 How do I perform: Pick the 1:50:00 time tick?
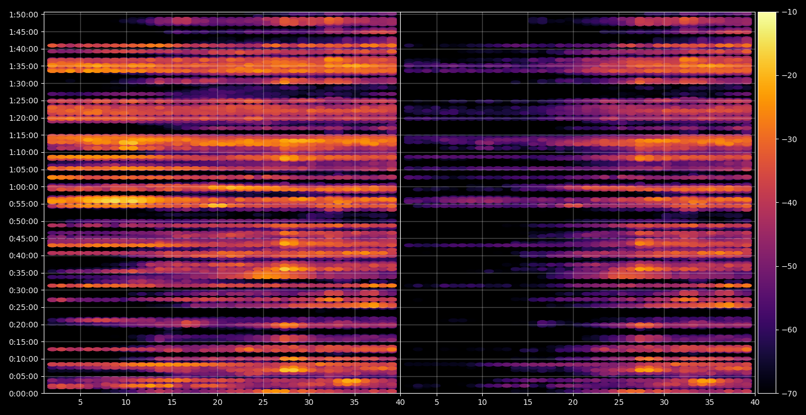pyautogui.click(x=24, y=15)
